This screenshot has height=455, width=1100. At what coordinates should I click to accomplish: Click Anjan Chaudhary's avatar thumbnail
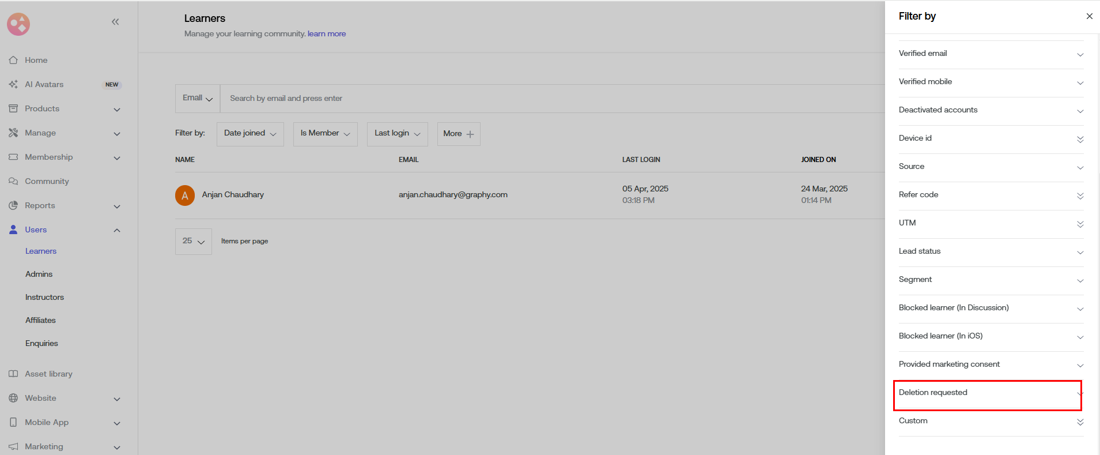click(x=185, y=195)
